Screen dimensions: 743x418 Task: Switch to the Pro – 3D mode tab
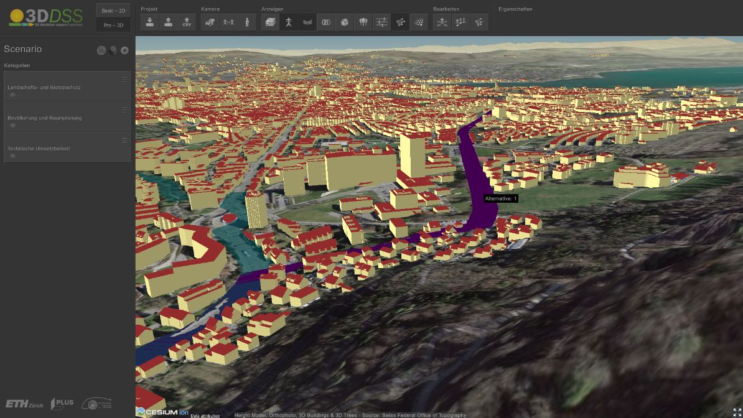coord(113,25)
